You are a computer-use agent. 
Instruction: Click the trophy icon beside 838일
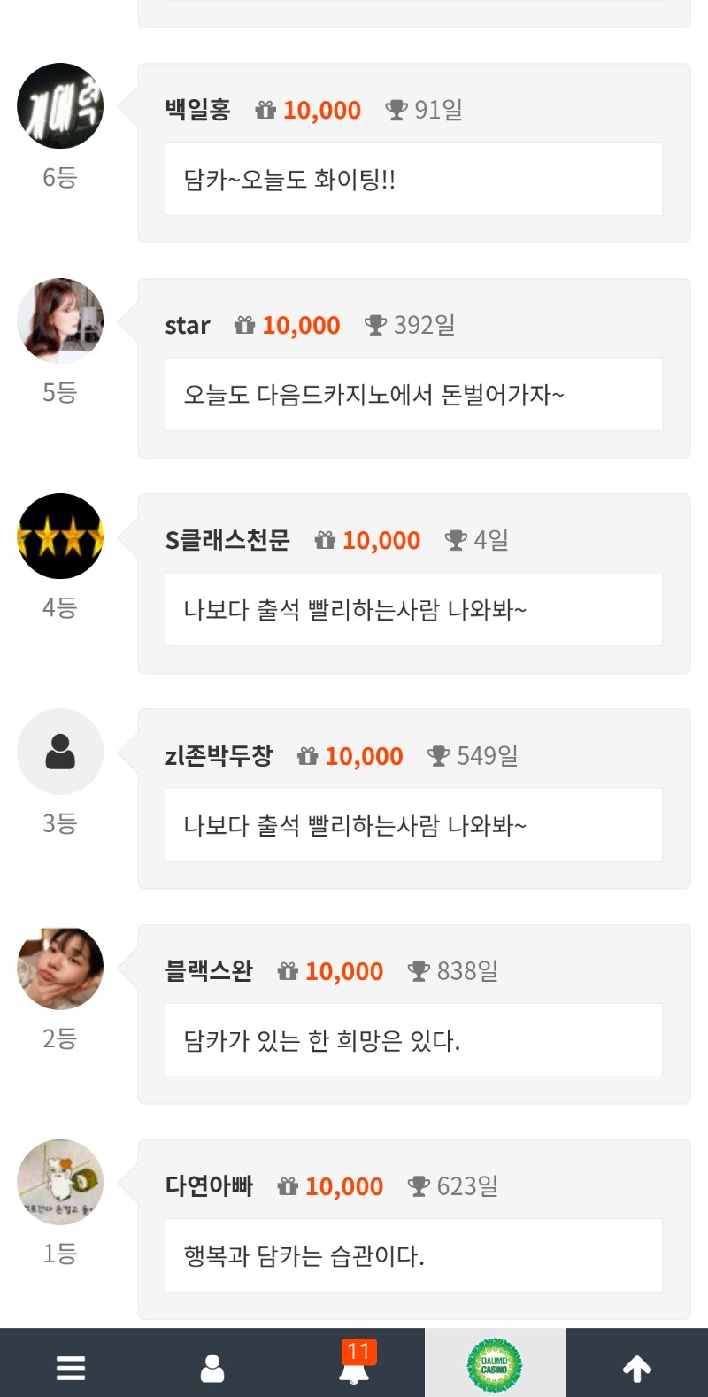point(419,971)
